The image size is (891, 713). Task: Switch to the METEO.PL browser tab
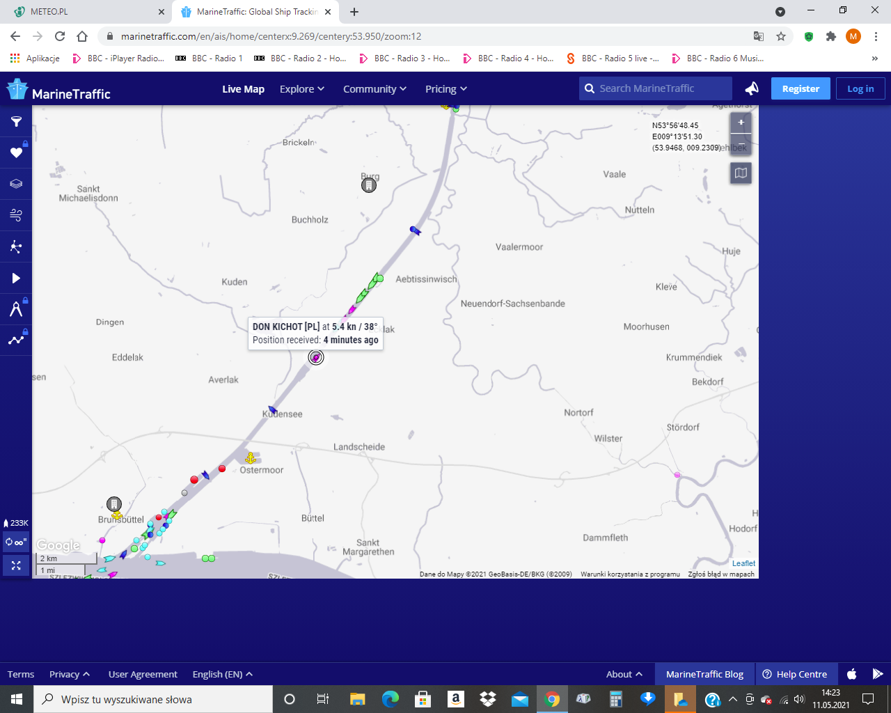pos(84,12)
